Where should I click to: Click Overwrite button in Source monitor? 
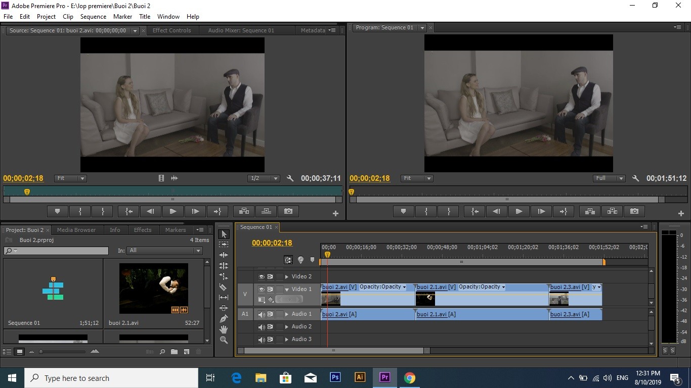(x=266, y=211)
